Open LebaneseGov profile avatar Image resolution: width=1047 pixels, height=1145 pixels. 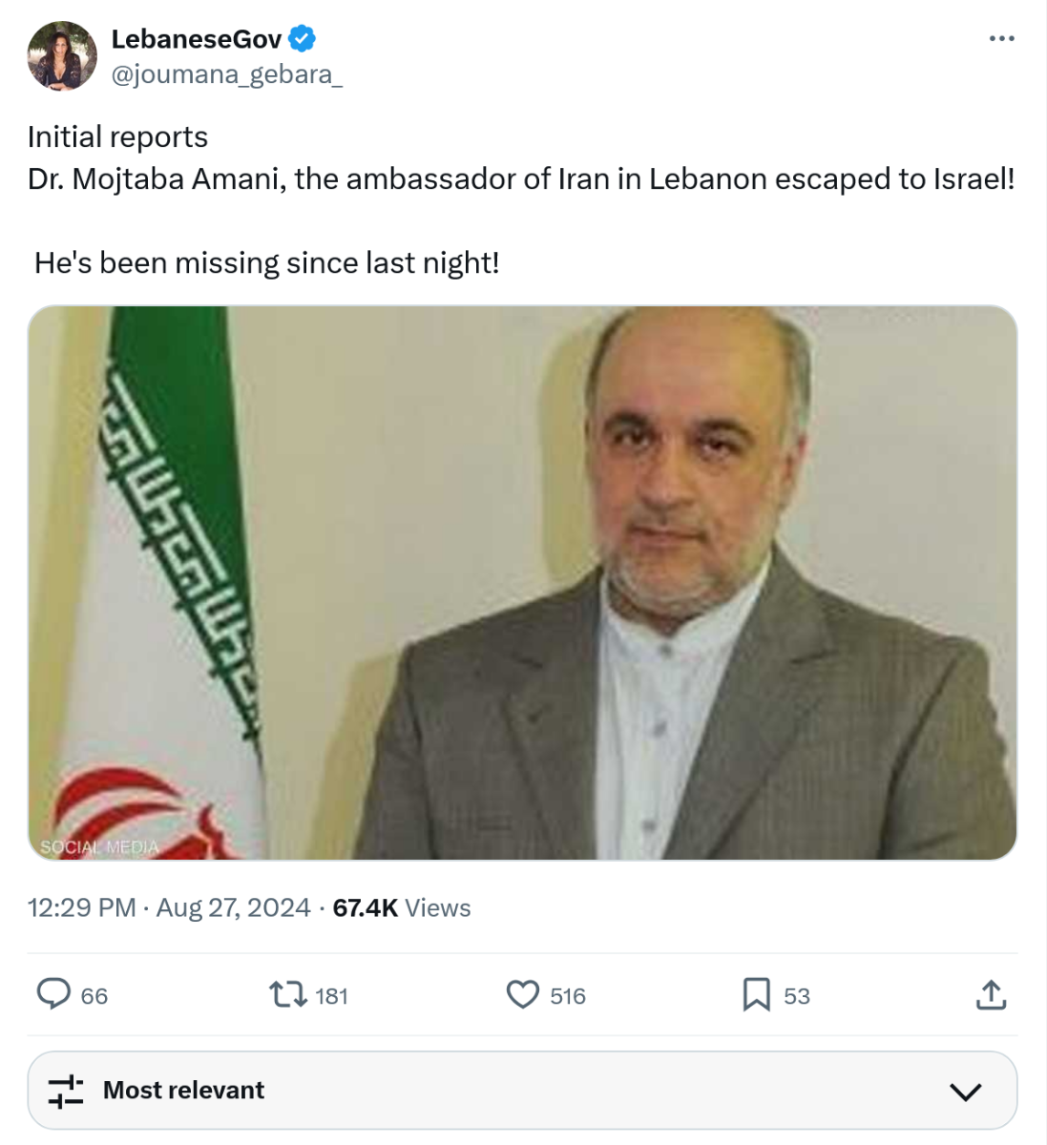coord(62,56)
